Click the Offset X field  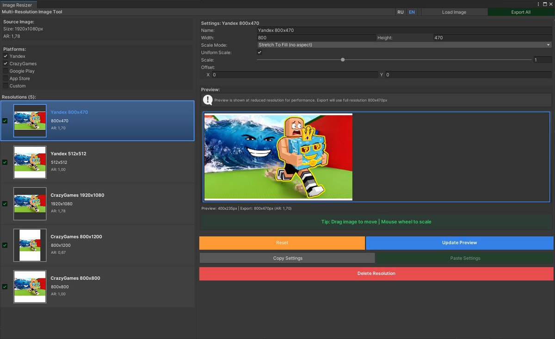tap(295, 75)
